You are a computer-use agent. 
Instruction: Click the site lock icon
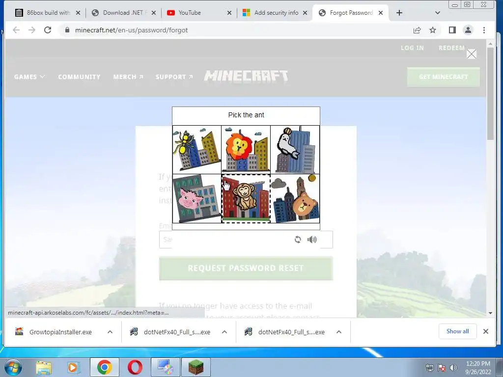pyautogui.click(x=67, y=30)
